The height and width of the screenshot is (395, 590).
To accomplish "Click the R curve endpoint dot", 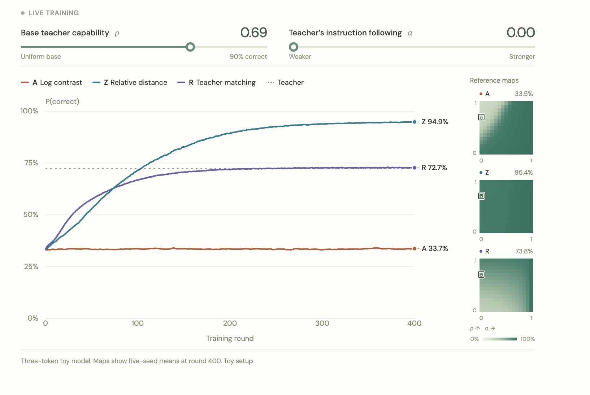I will pos(415,168).
